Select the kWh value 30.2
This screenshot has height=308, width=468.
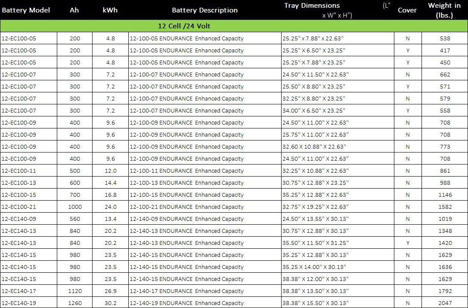coord(110,303)
